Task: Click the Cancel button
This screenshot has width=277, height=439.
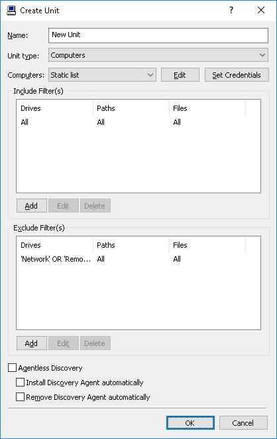Action: pyautogui.click(x=243, y=423)
